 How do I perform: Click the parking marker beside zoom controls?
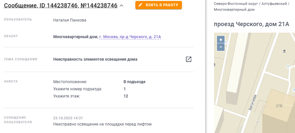coord(226,42)
